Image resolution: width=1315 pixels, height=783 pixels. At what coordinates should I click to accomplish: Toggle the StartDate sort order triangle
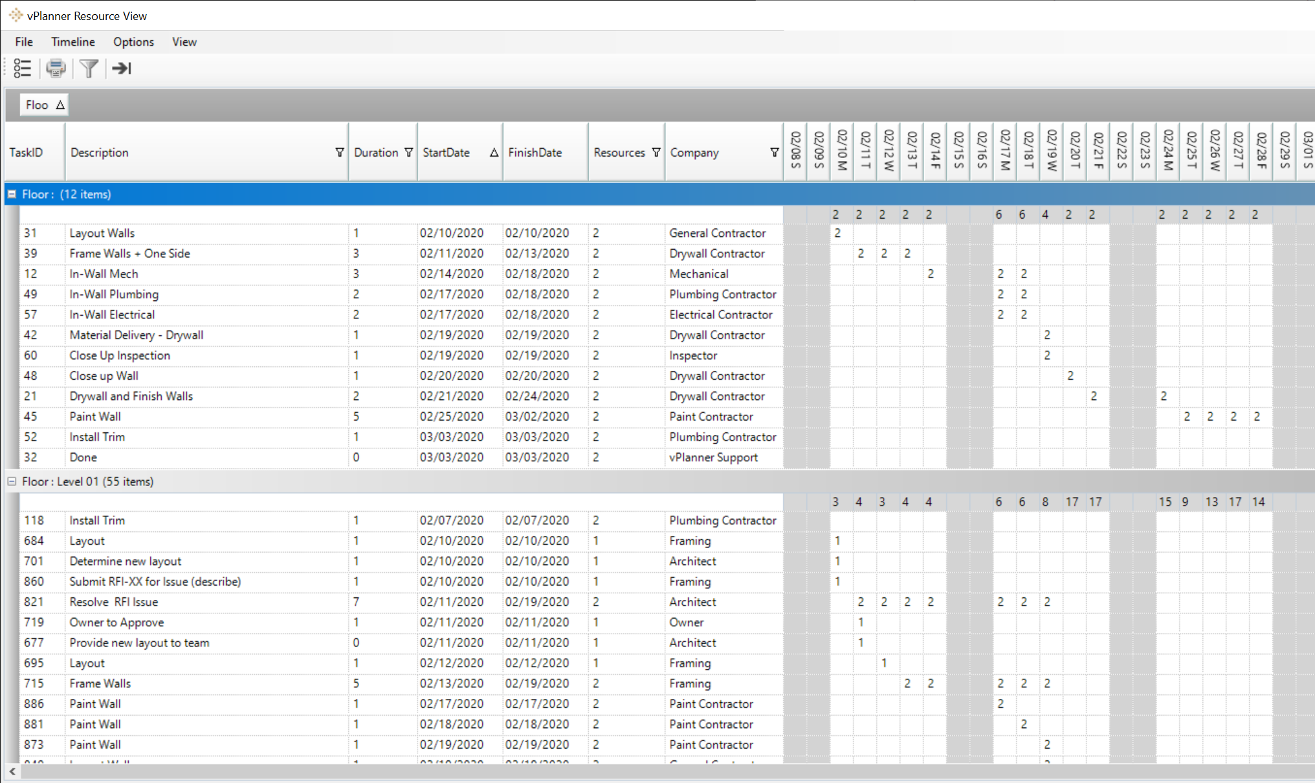coord(494,152)
